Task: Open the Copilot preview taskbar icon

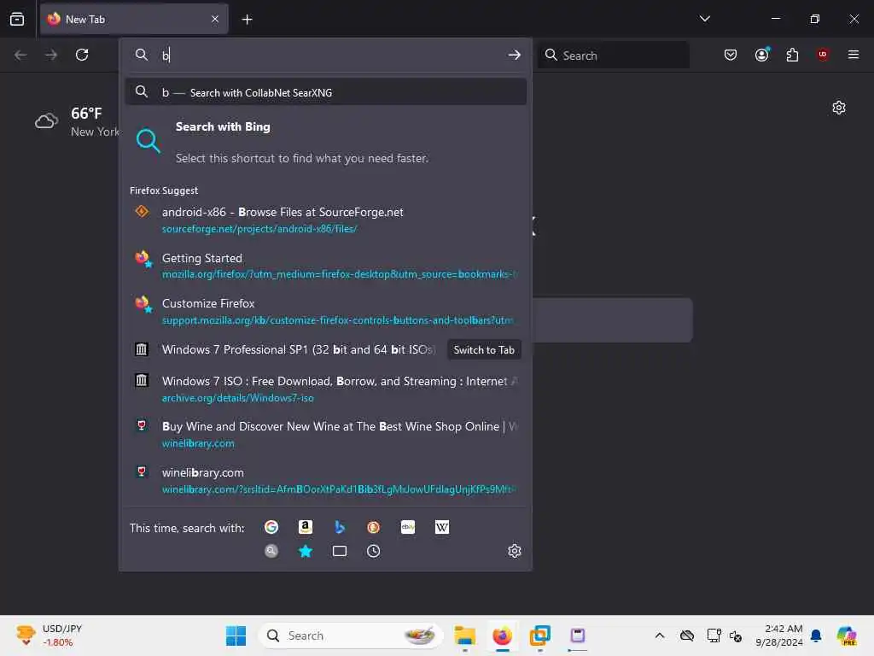Action: point(847,635)
